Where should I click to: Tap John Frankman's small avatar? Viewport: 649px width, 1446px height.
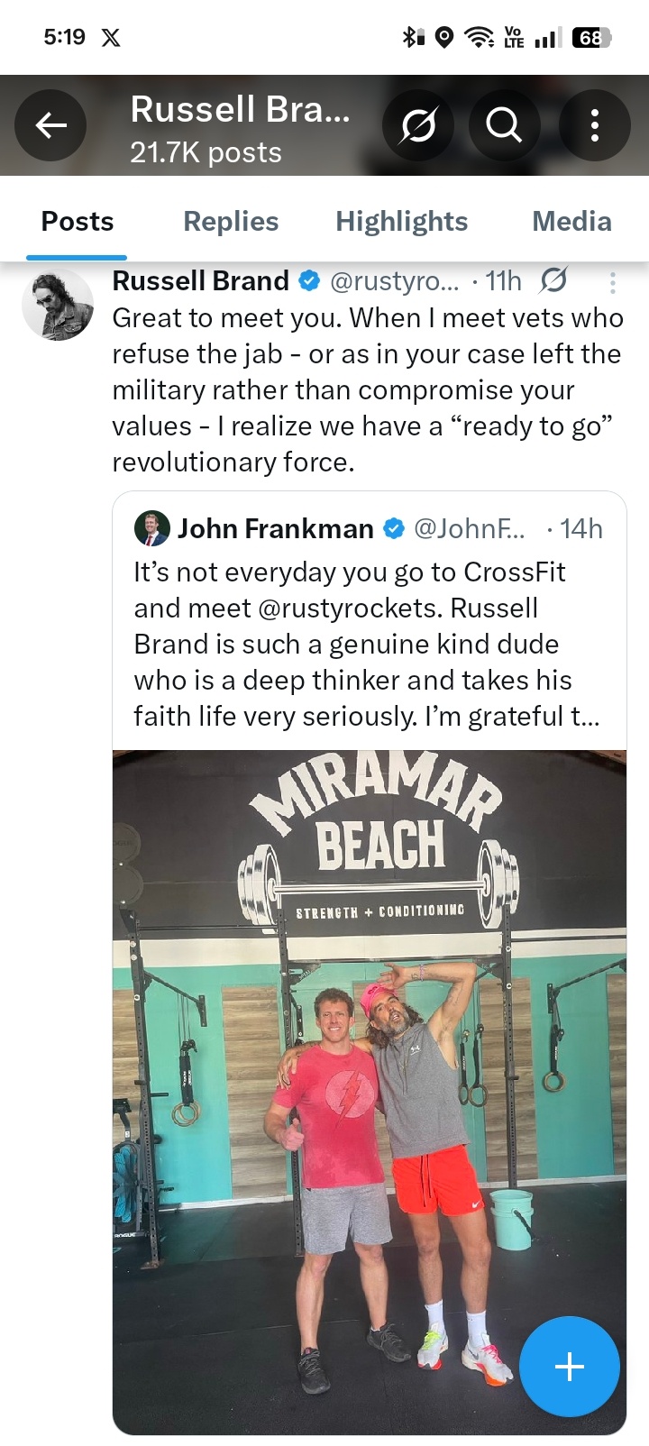click(x=151, y=528)
